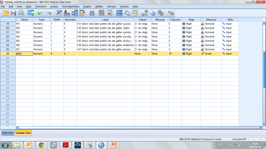Select row header 19
Image resolution: width=266 pixels, height=149 pixels.
[x=8, y=24]
